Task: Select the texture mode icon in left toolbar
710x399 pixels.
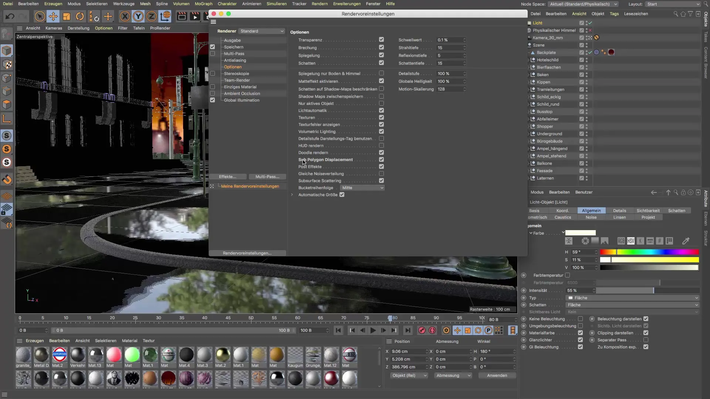Action: (7, 65)
